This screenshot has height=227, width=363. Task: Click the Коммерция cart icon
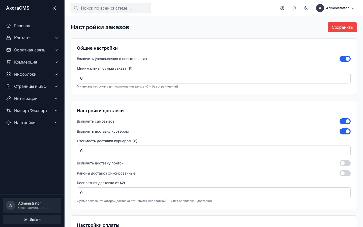tap(9, 62)
